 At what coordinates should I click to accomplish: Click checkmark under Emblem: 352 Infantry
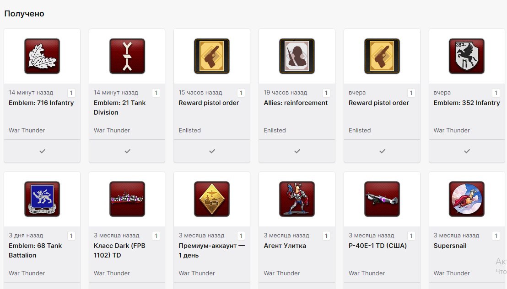[467, 151]
